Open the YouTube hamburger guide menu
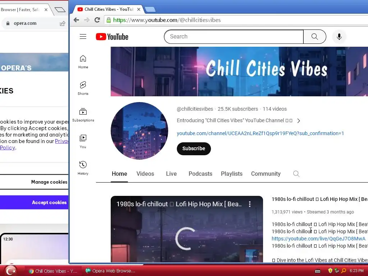The height and width of the screenshot is (276, 368). tap(83, 37)
